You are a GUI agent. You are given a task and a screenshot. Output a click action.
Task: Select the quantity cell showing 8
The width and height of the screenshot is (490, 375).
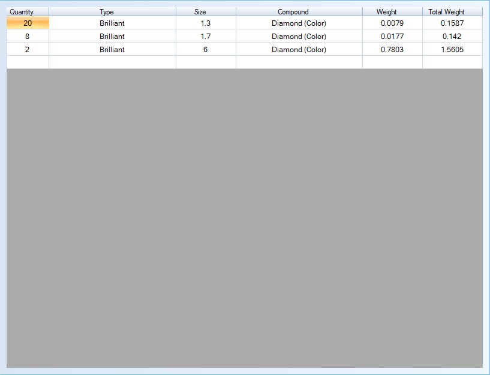28,37
